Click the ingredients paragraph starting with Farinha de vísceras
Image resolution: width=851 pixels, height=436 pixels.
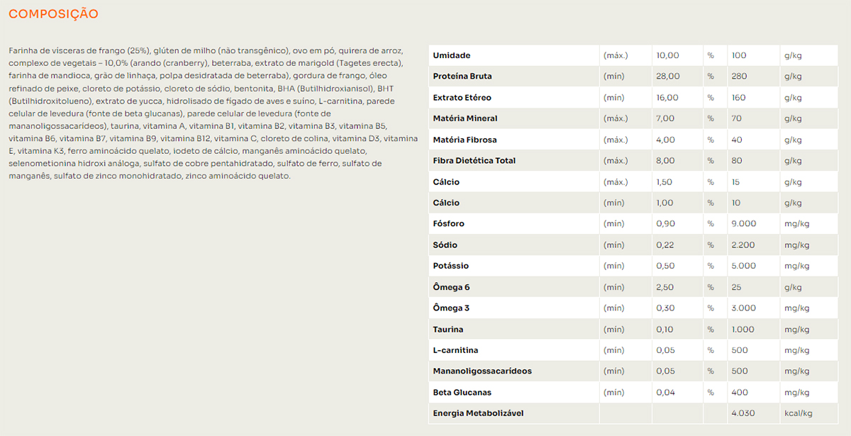coord(213,113)
